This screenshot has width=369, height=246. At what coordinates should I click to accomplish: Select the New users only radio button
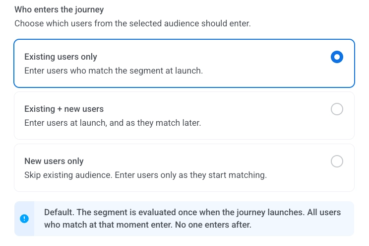(x=337, y=162)
